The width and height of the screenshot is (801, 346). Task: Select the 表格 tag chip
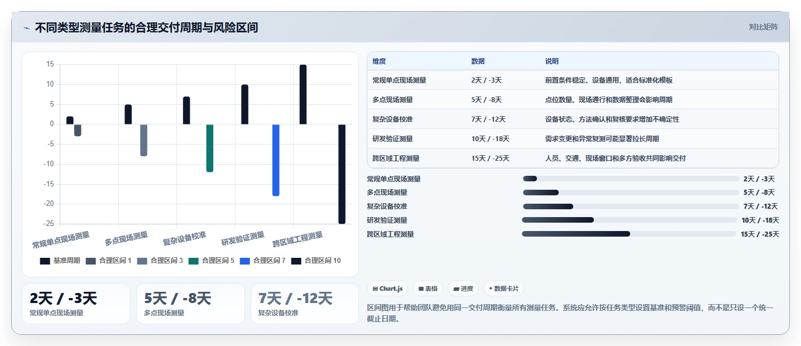(428, 289)
